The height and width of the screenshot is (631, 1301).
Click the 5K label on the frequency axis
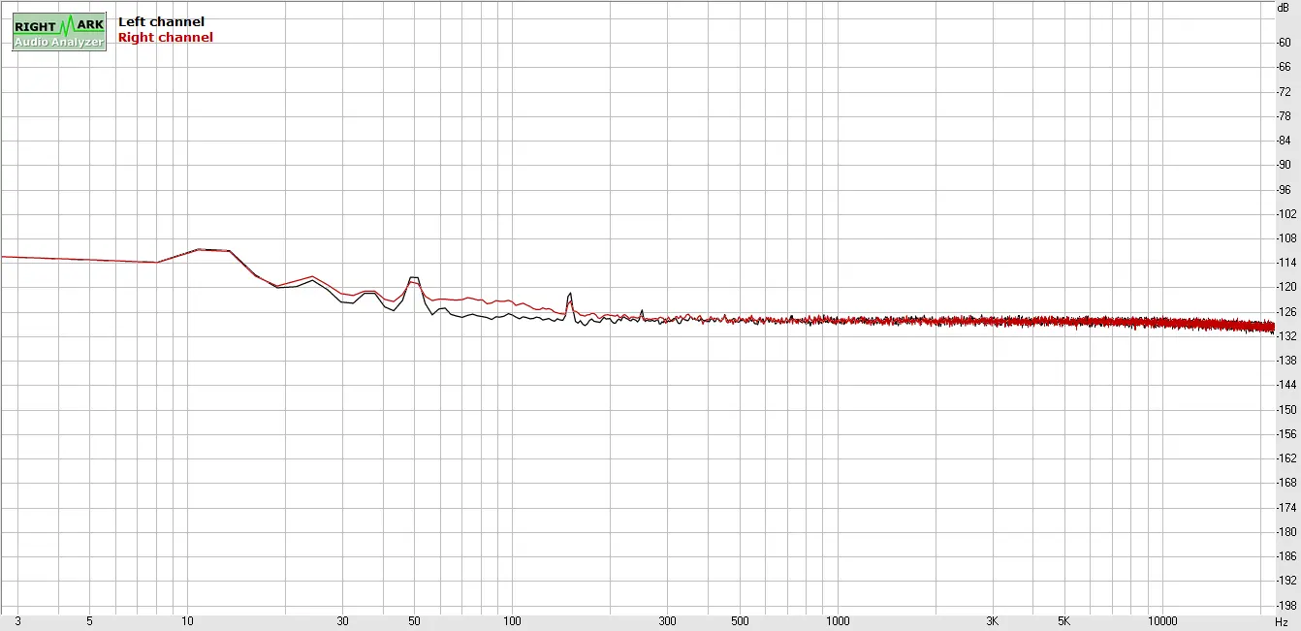point(1064,620)
